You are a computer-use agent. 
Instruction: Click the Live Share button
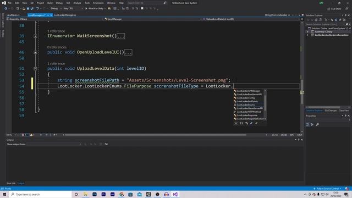[334, 9]
